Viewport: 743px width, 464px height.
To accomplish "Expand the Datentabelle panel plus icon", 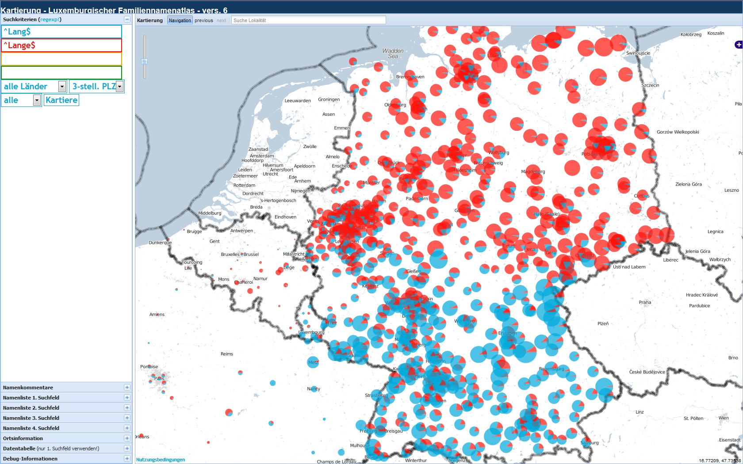I will click(x=127, y=449).
